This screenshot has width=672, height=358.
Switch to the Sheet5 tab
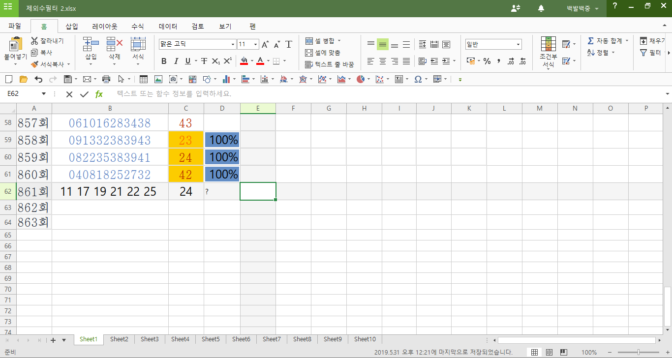click(x=211, y=339)
